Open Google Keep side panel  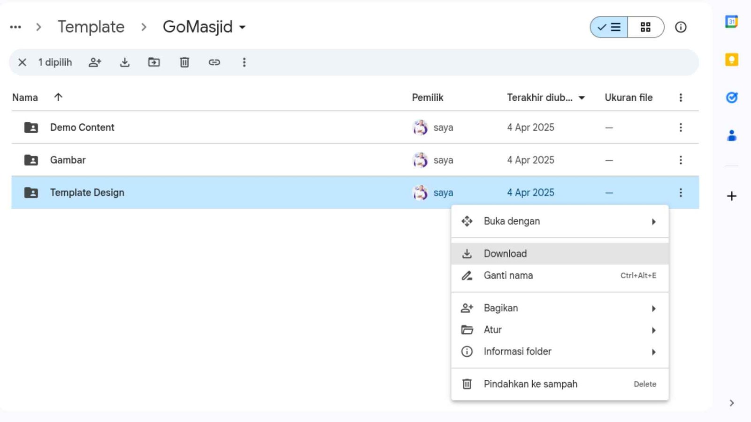tap(731, 60)
